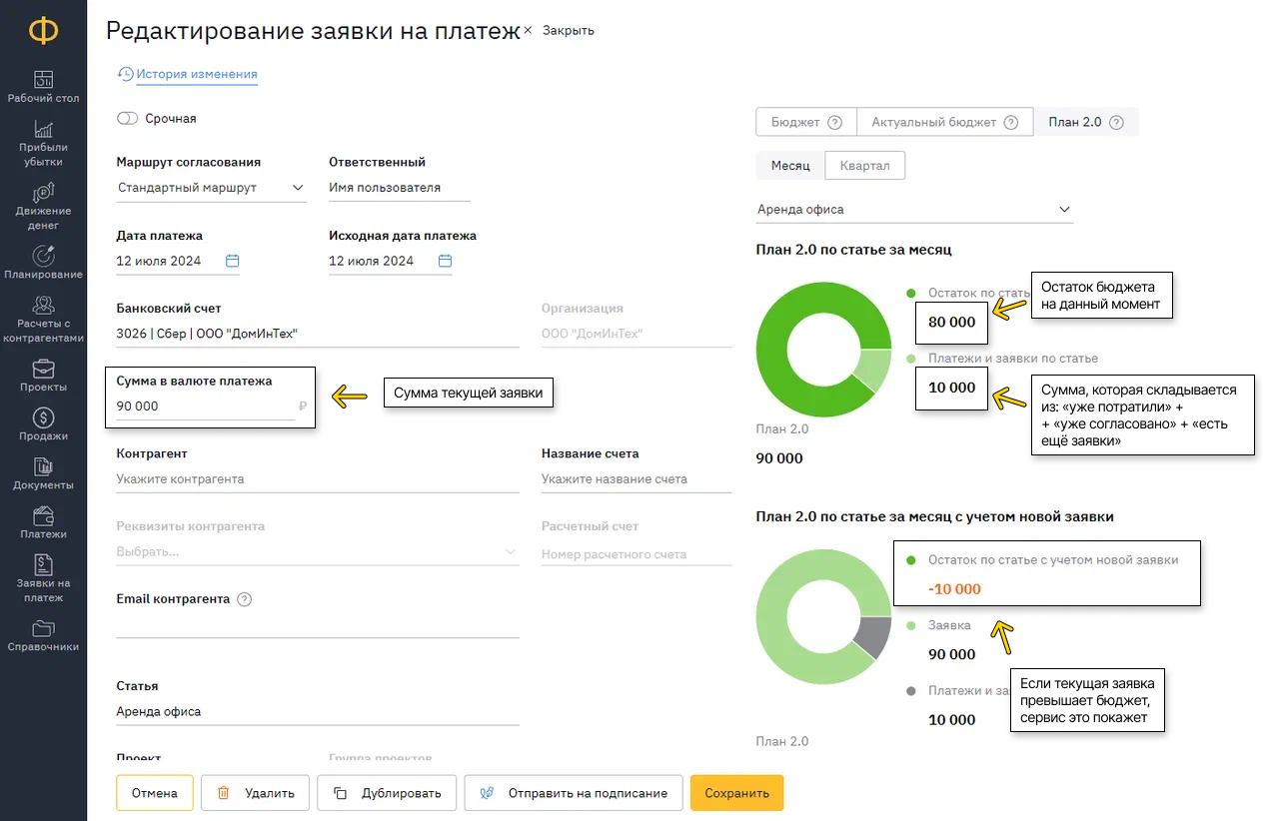
Task: Expand Реквизиты контрагента dropdown
Action: (x=511, y=552)
